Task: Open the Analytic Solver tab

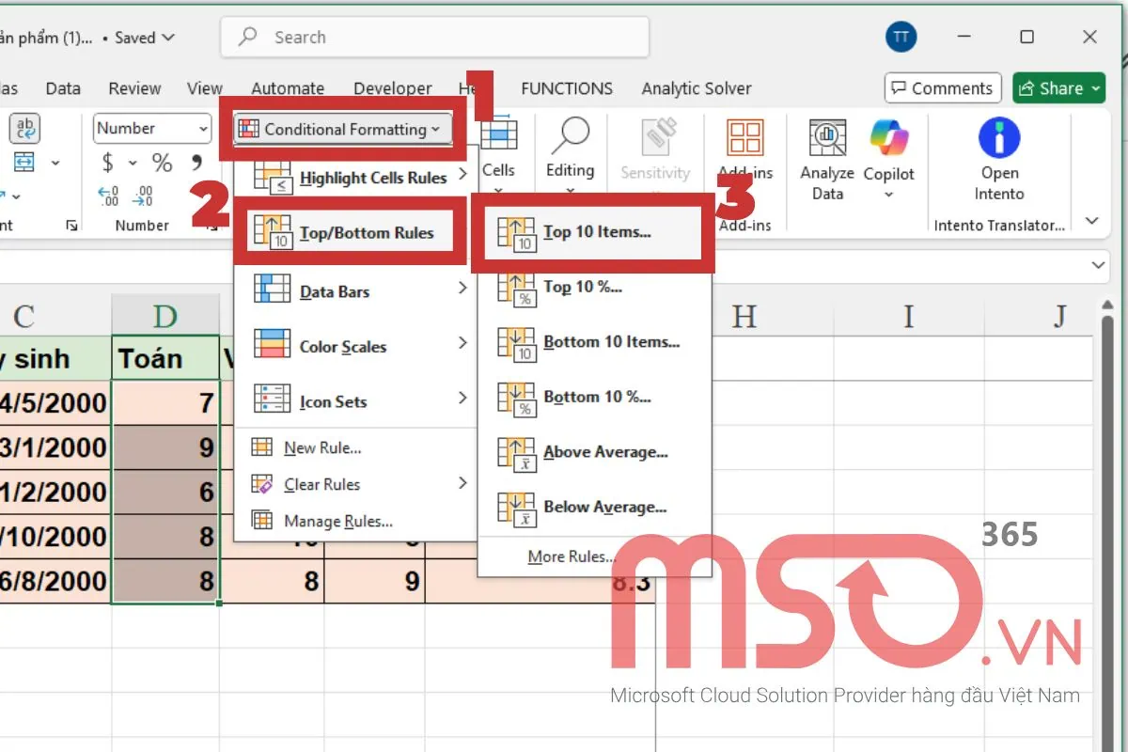Action: point(696,88)
